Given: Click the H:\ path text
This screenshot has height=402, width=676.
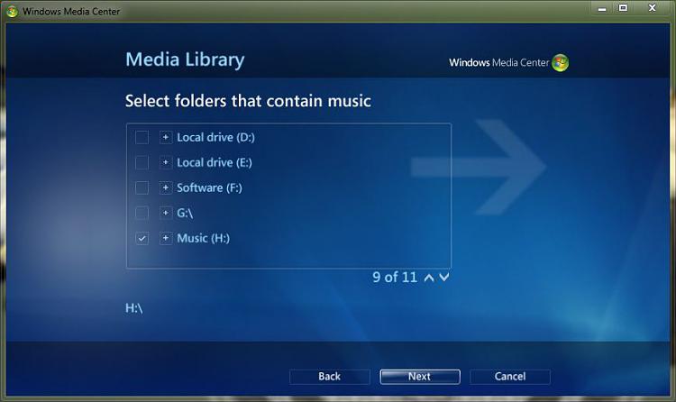Looking at the screenshot, I should tap(133, 308).
